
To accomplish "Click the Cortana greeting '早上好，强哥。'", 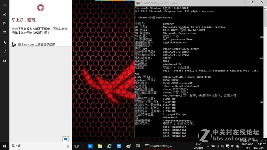I will click(24, 20).
